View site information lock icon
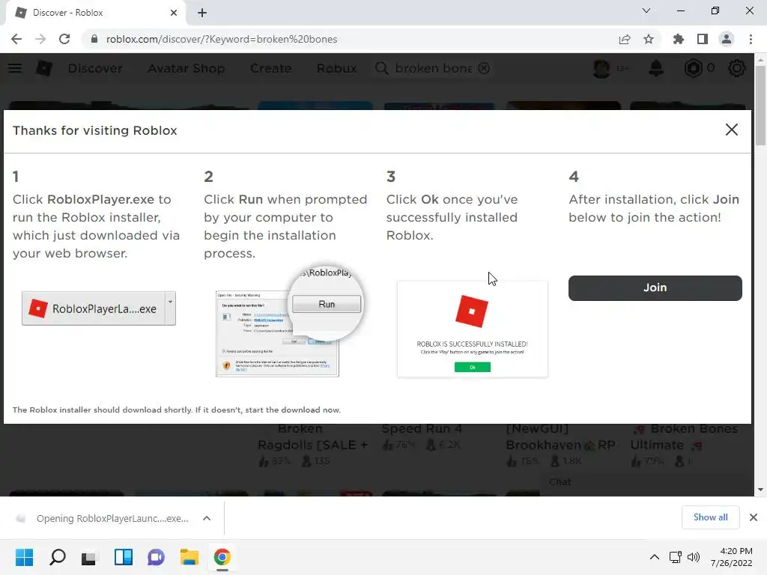Viewport: 767px width, 575px height. tap(94, 39)
